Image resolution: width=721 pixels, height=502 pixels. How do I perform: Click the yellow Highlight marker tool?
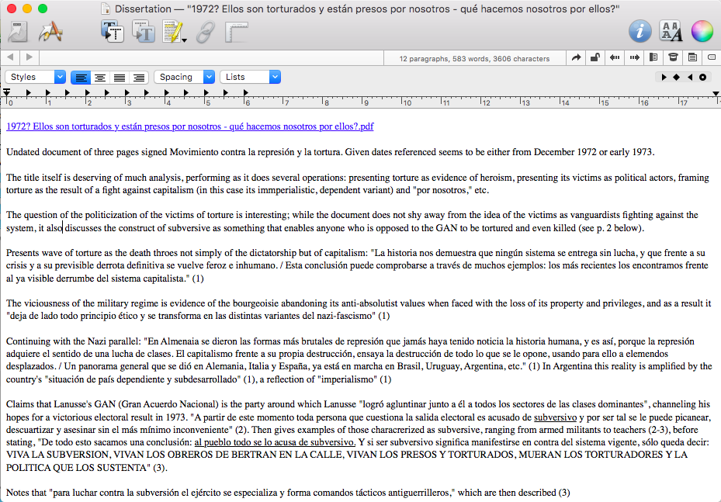(x=172, y=32)
